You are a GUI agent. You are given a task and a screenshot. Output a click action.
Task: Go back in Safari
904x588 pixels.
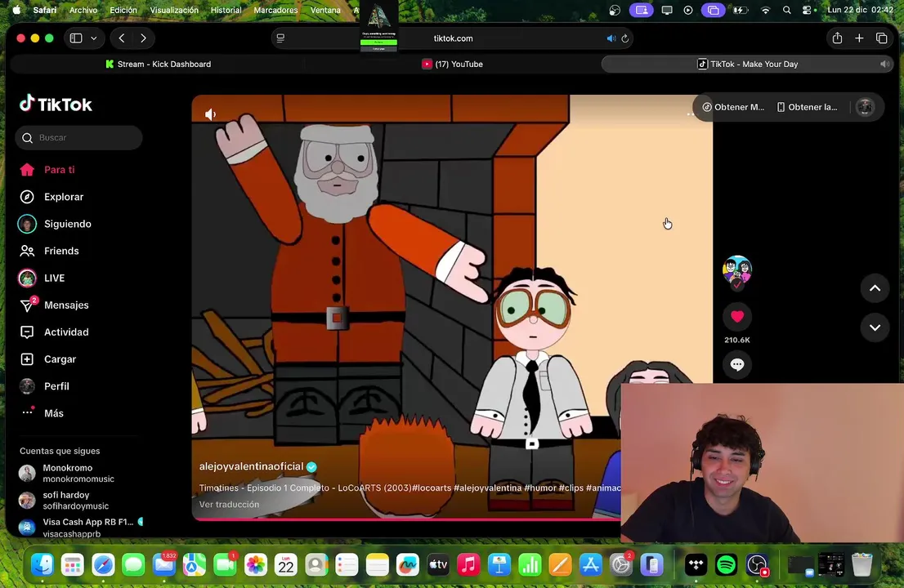pos(122,38)
